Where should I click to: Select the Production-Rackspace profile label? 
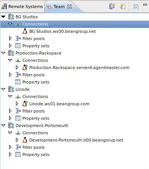click(x=38, y=53)
